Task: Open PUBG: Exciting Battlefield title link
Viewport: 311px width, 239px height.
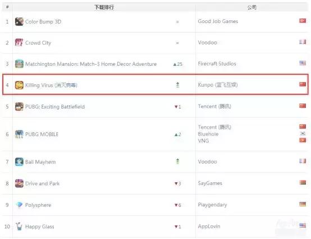Action: 55,107
